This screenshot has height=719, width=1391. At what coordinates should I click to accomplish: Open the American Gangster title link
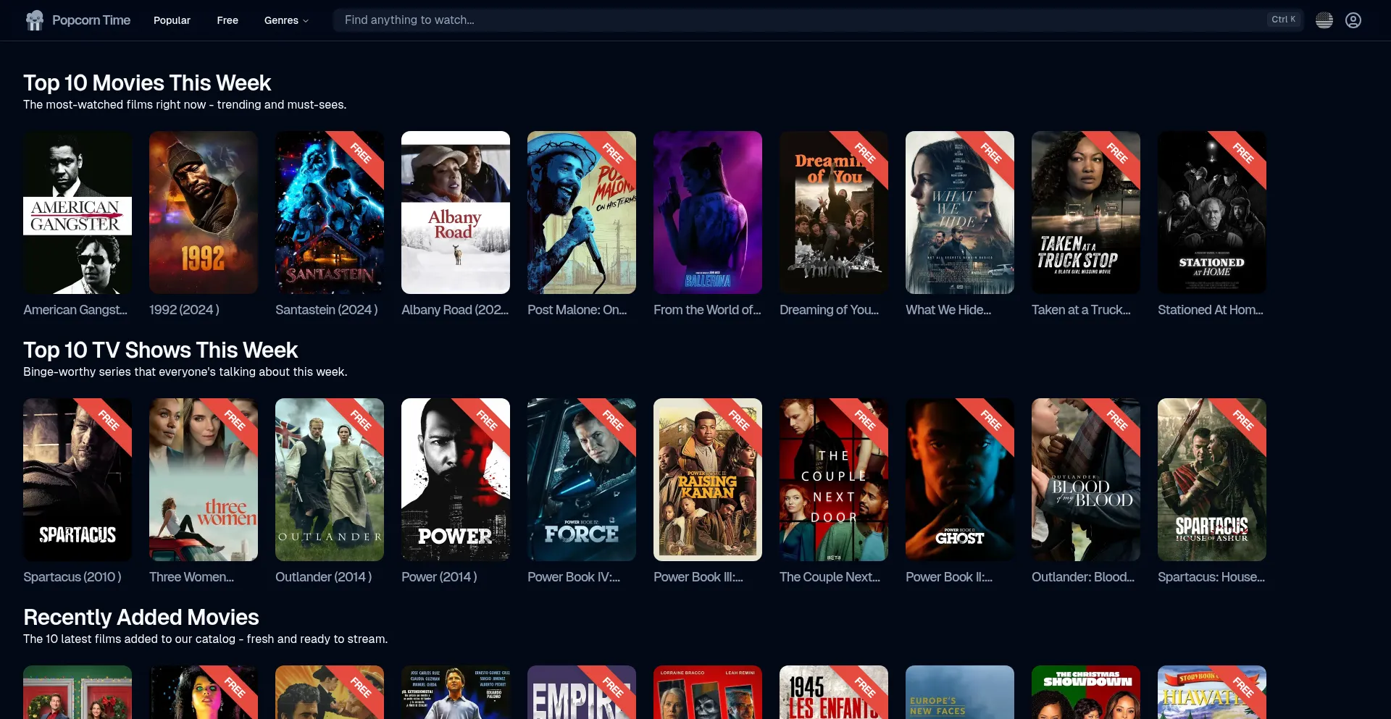[x=75, y=309]
